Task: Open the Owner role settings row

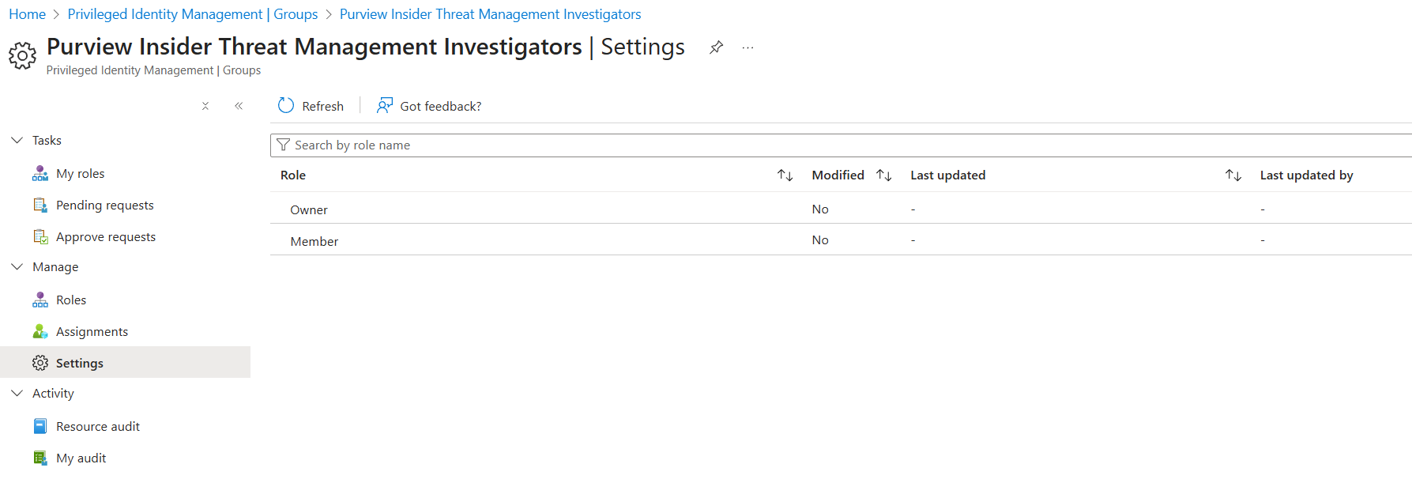Action: pyautogui.click(x=309, y=209)
